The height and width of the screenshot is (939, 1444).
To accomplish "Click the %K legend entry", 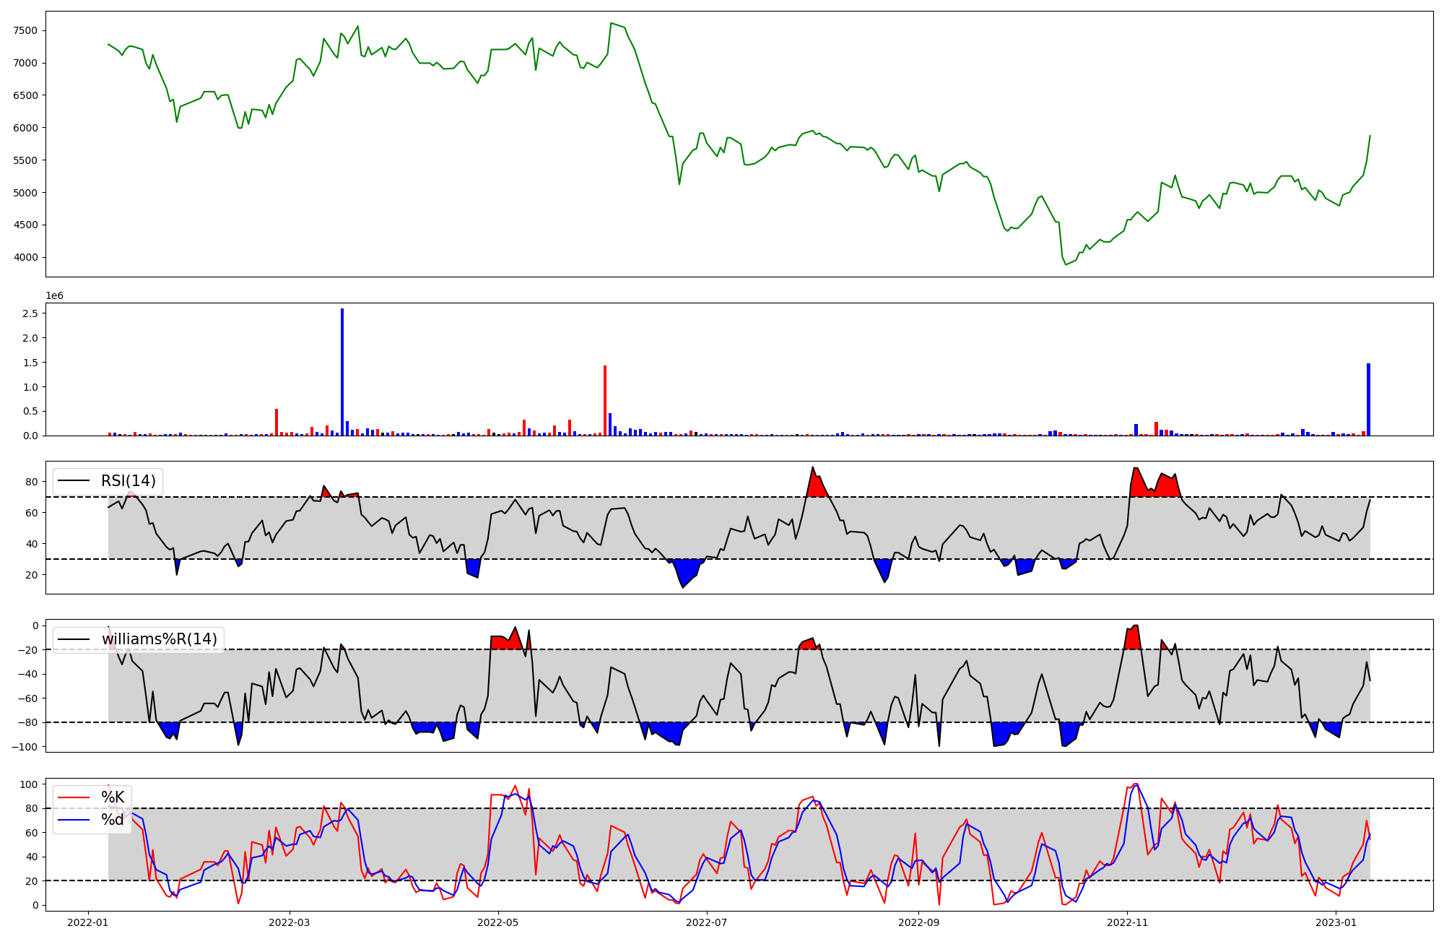I will 113,797.
